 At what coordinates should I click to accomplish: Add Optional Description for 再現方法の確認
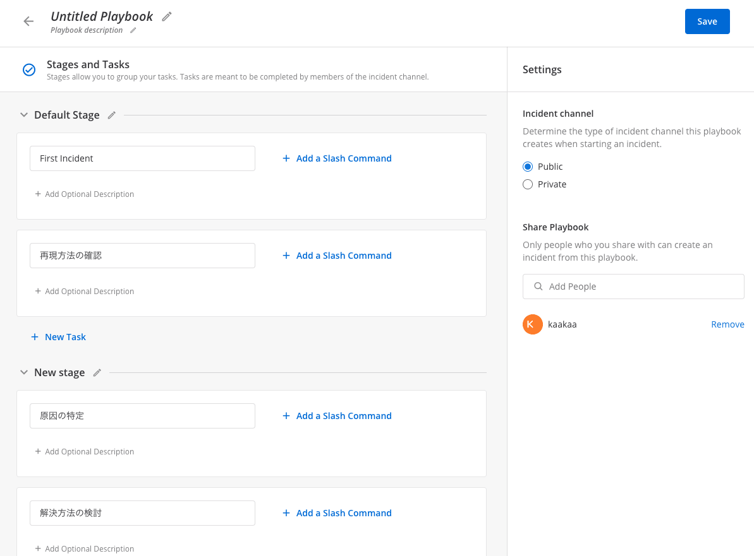(x=85, y=291)
